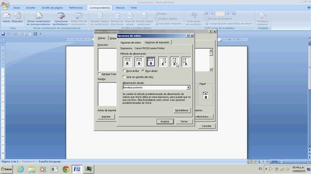Open the Office button menu

coord(5,5)
